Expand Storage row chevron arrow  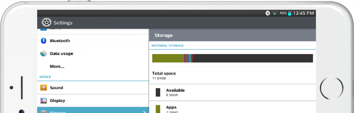145,112
